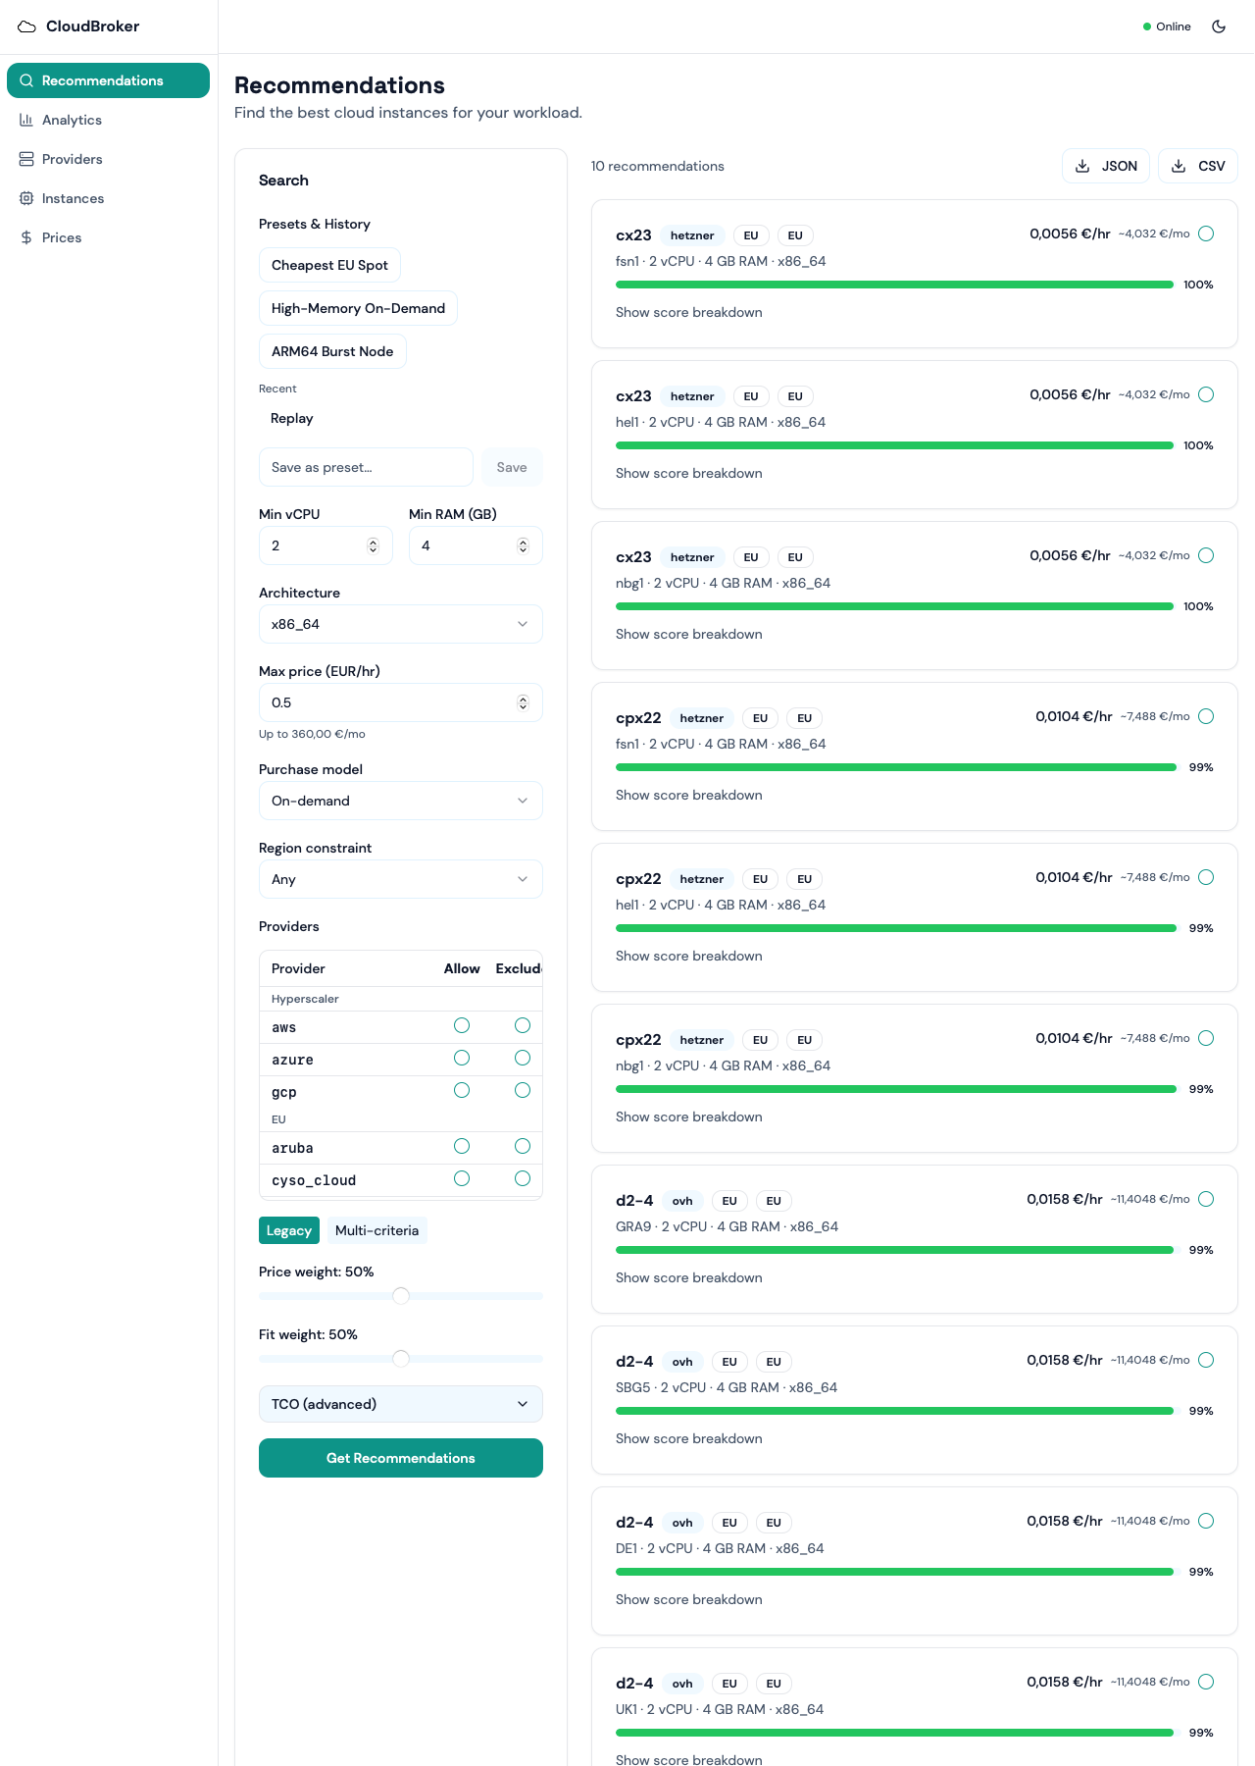This screenshot has height=1766, width=1255.
Task: Toggle dark mode with the moon icon
Action: pos(1219,26)
